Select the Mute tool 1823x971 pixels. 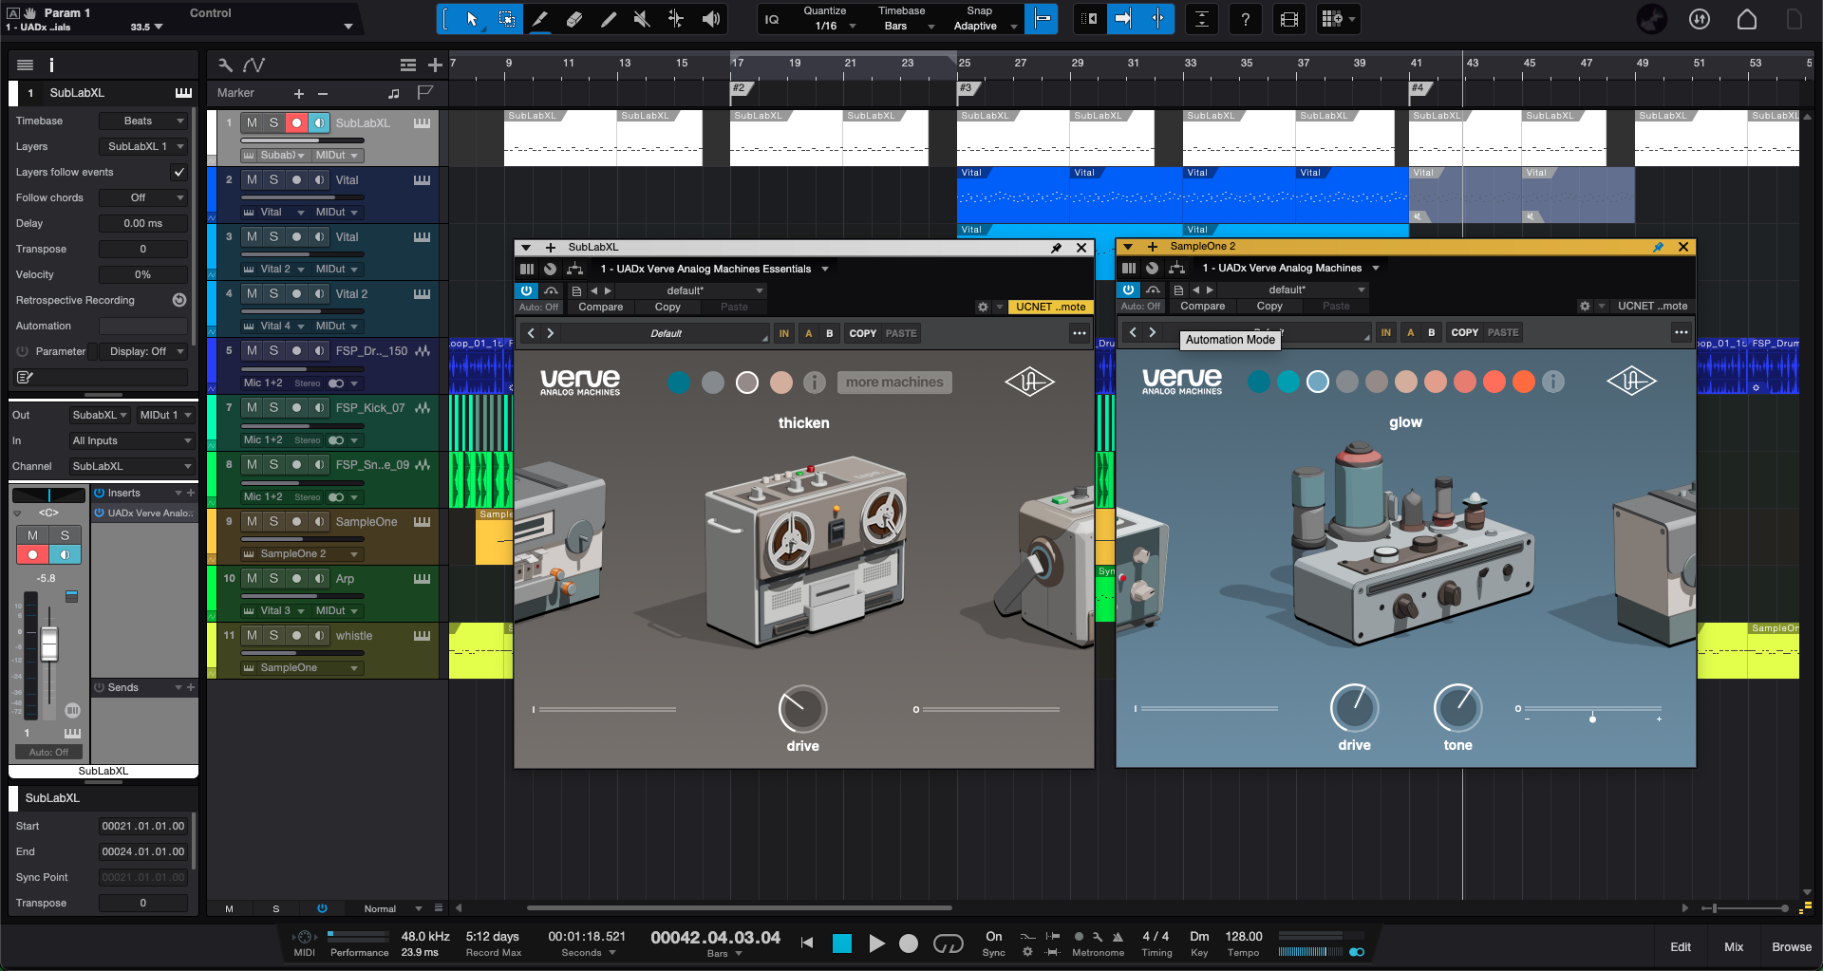click(642, 19)
